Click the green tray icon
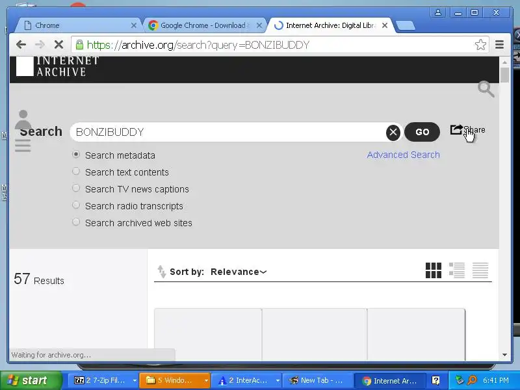 coord(459,380)
